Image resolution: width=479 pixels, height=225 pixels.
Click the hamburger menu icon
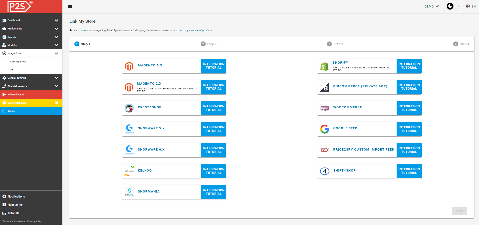[x=70, y=6]
